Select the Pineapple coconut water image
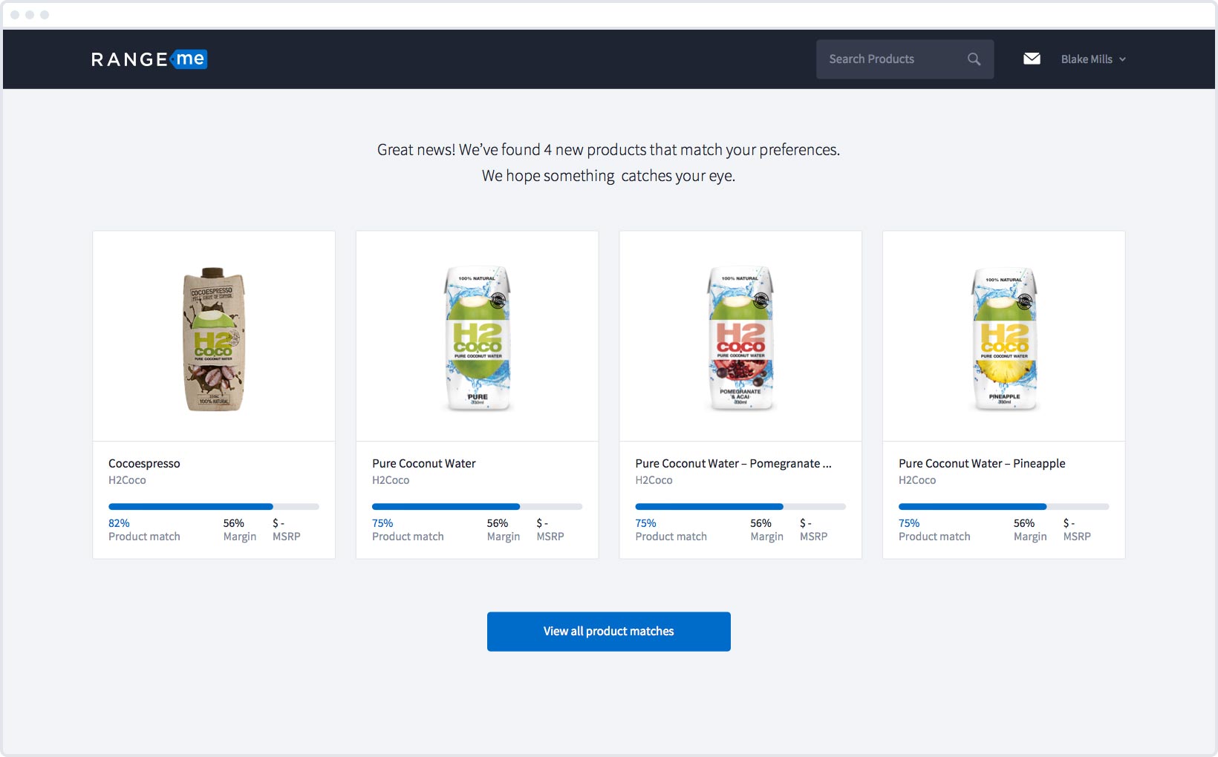 tap(1004, 338)
